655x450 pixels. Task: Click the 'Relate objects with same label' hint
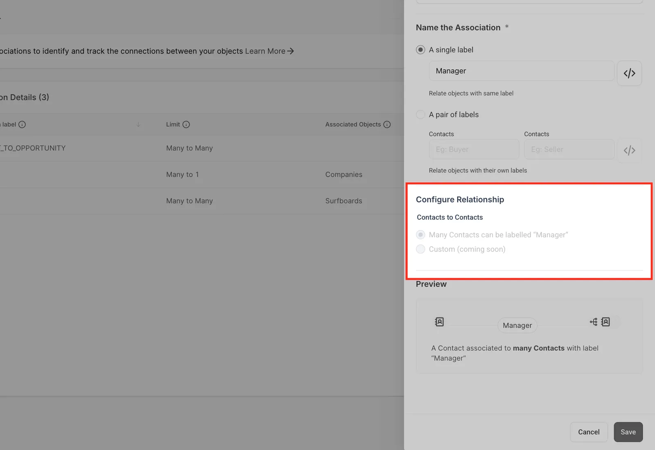point(471,93)
